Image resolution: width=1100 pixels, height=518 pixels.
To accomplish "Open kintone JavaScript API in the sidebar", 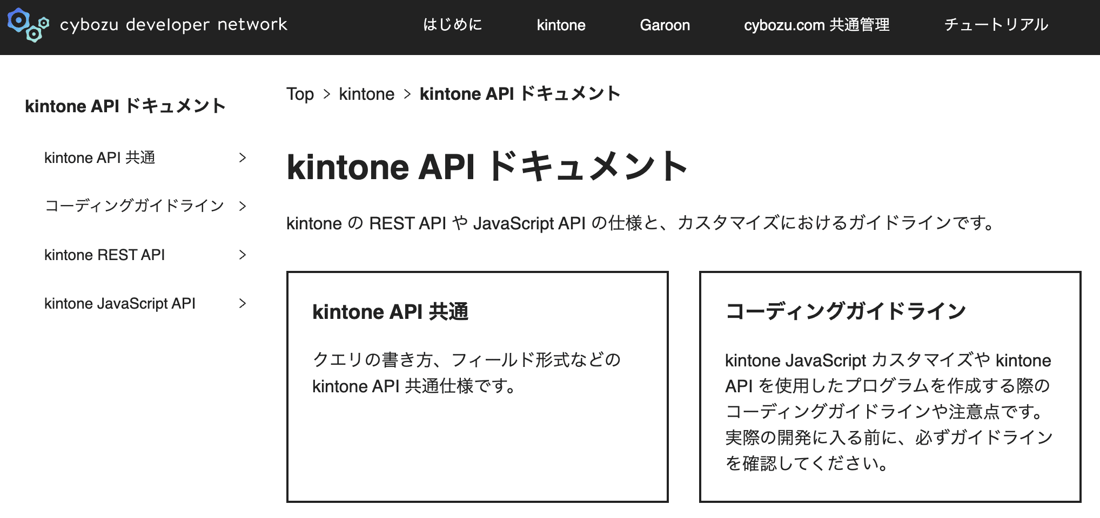I will [x=120, y=303].
